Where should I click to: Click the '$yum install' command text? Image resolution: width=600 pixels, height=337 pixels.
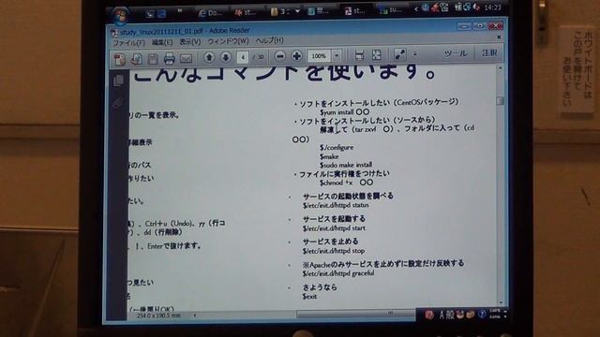337,112
